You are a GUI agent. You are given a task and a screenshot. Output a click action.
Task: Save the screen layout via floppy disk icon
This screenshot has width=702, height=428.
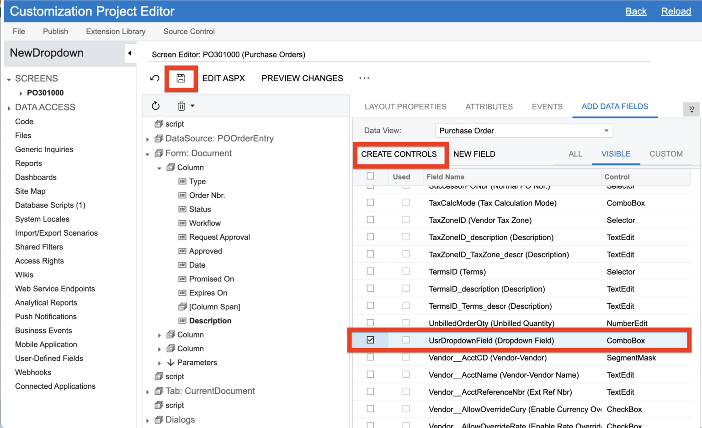tap(181, 78)
